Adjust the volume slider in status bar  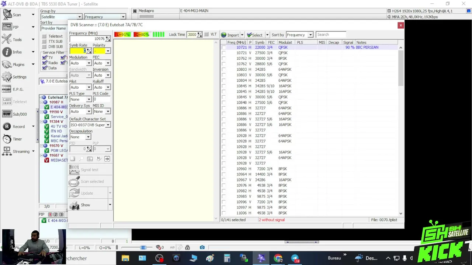[143, 247]
